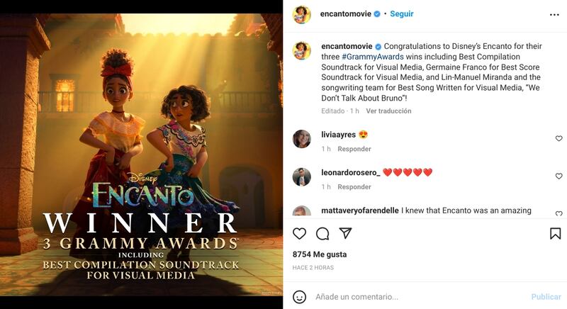The width and height of the screenshot is (567, 309).
Task: Open mattaveryofarendelle username link
Action: [360, 210]
